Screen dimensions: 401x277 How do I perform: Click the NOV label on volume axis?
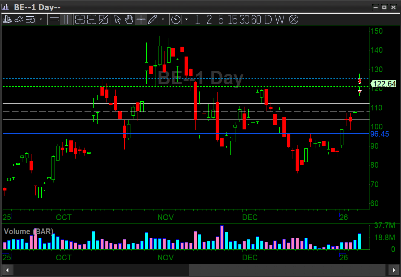(x=166, y=257)
